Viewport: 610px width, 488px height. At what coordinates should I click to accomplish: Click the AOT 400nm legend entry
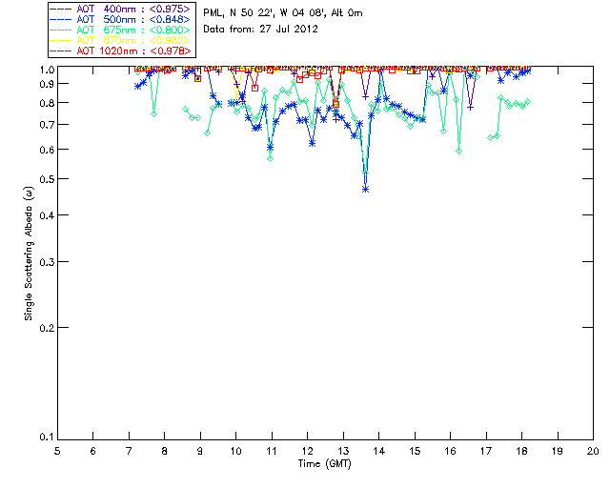tap(121, 9)
